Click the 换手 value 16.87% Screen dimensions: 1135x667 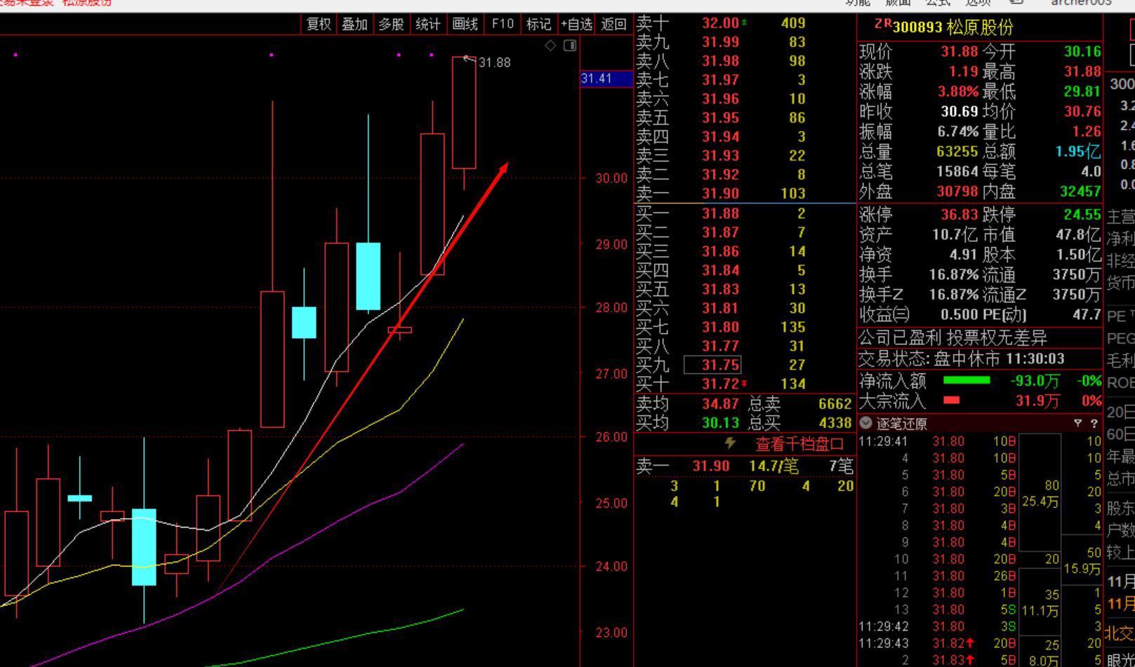click(x=953, y=274)
